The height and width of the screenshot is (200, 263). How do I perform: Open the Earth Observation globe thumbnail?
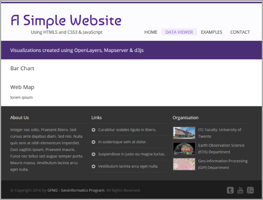tap(184, 148)
